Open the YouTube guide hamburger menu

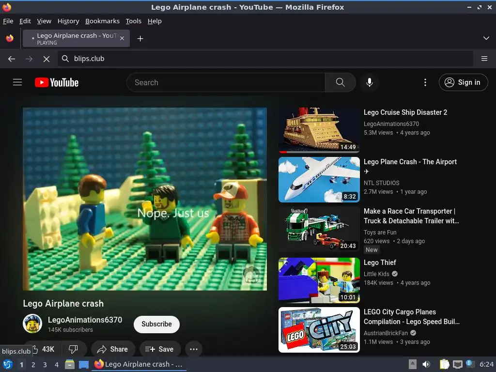coord(17,82)
